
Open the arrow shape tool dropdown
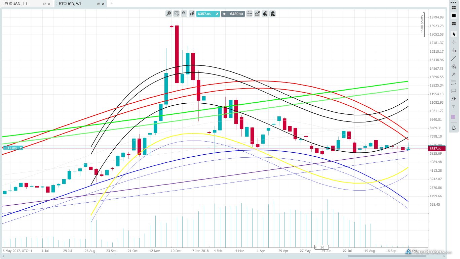pyautogui.click(x=454, y=99)
